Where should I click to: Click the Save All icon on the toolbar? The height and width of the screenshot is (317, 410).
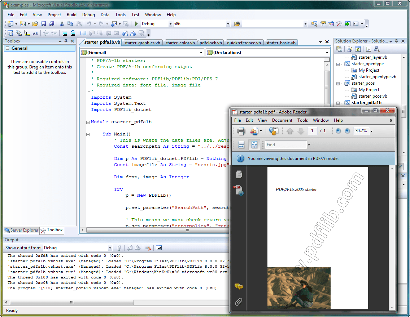(52, 24)
